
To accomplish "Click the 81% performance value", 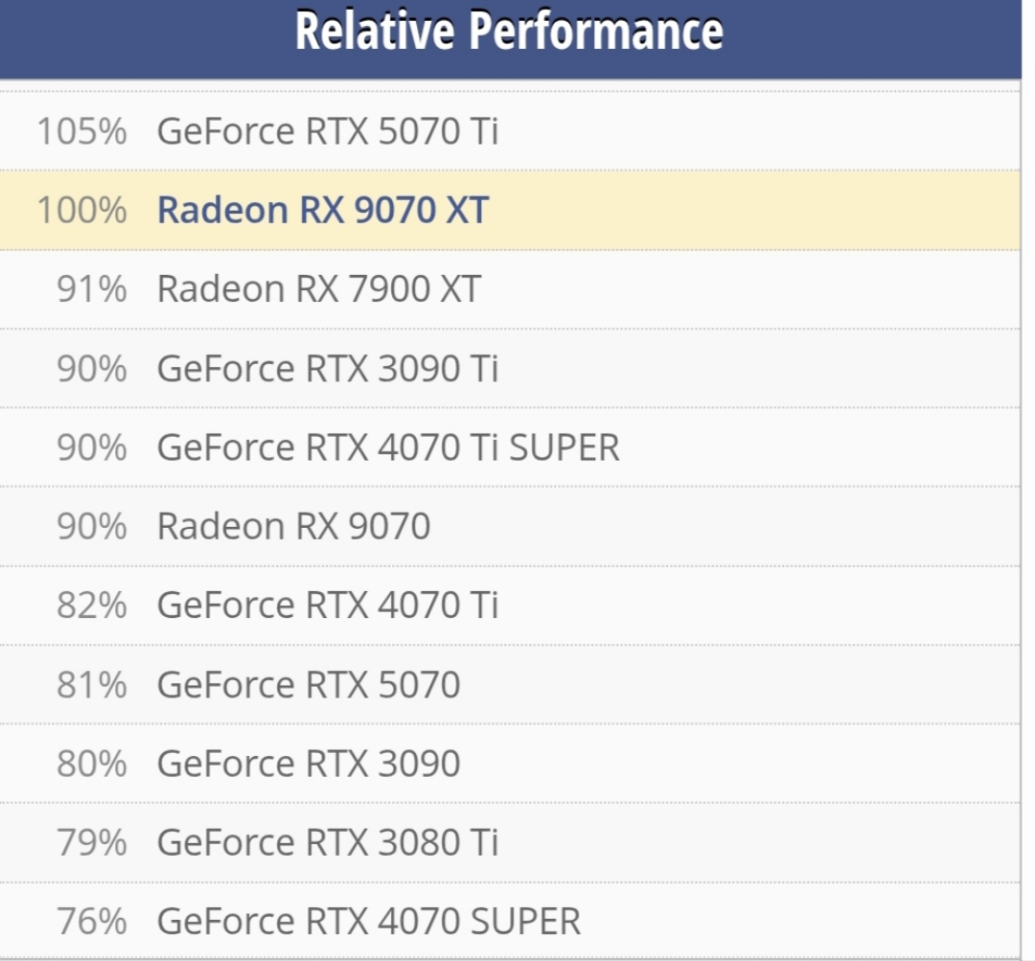I will click(91, 685).
